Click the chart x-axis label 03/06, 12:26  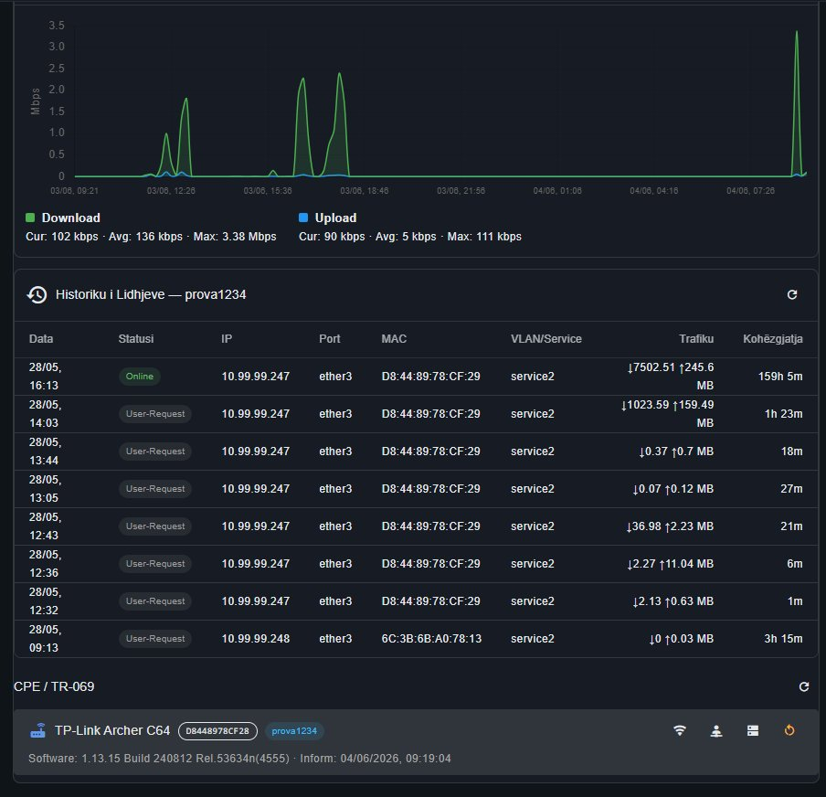171,191
